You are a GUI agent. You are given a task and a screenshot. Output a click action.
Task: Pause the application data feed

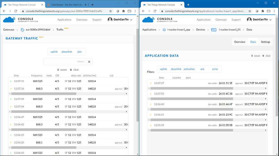click(256, 56)
